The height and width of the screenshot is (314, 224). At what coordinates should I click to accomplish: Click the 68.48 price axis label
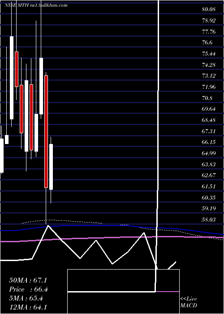click(209, 120)
